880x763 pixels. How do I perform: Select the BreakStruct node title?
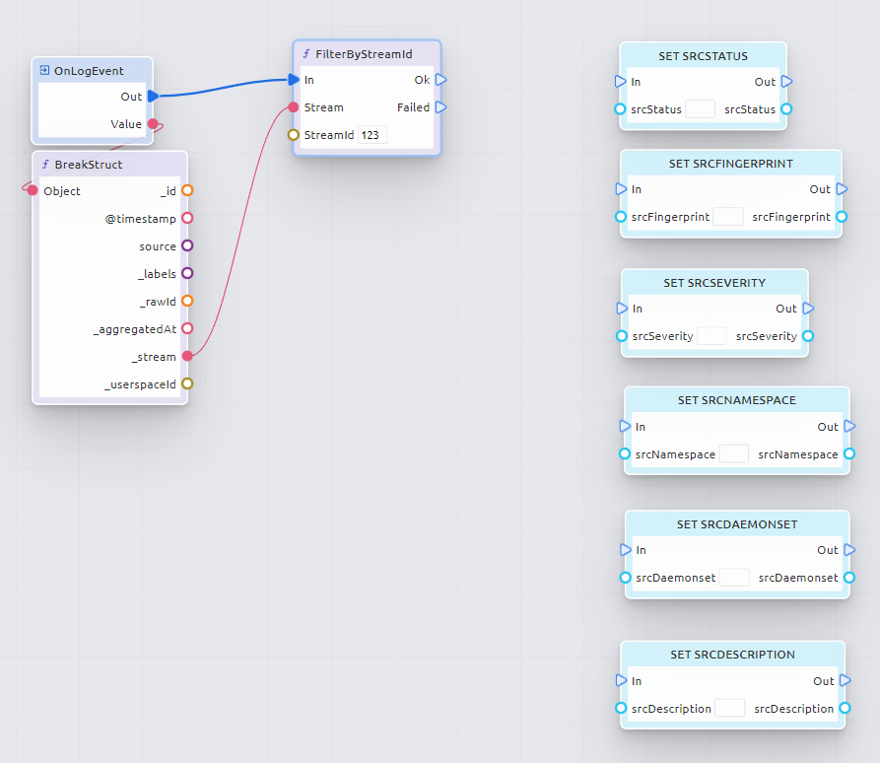tap(89, 165)
